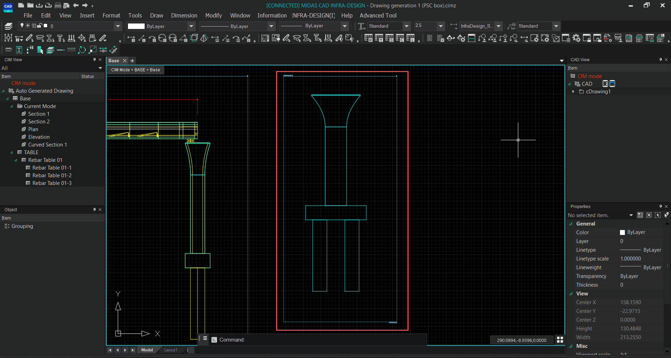
Task: Toggle the pin on CIM View panel
Action: click(94, 60)
